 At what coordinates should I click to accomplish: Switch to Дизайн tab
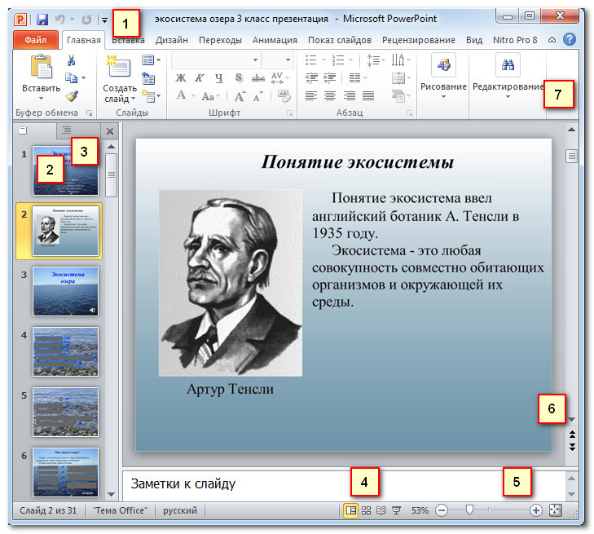coord(172,40)
